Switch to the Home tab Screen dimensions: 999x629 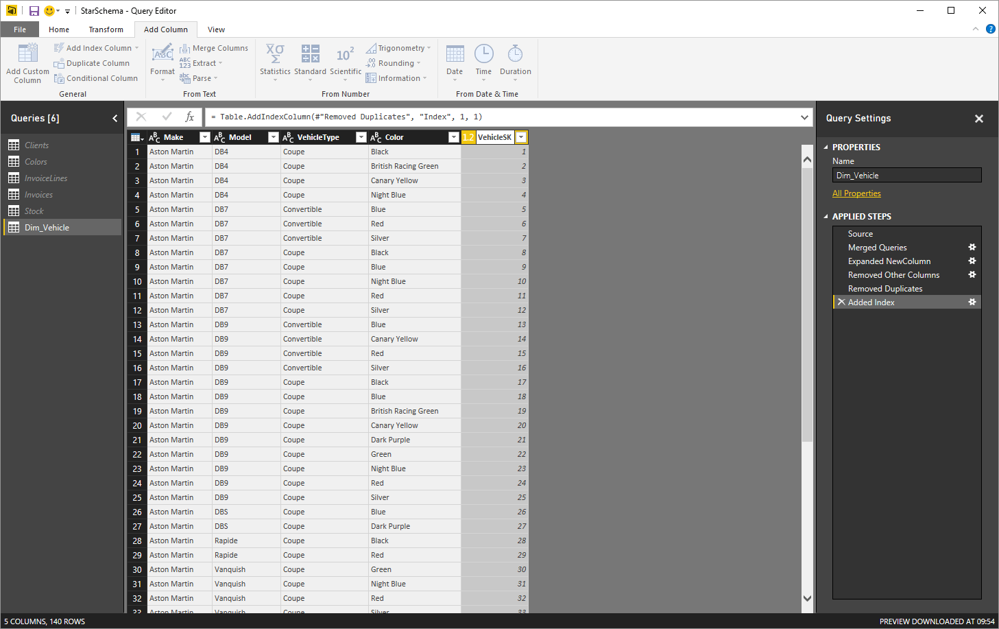(x=59, y=29)
